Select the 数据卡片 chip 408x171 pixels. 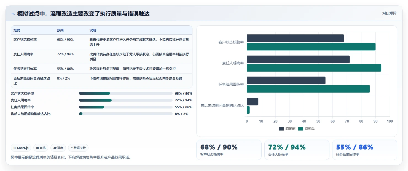78,148
